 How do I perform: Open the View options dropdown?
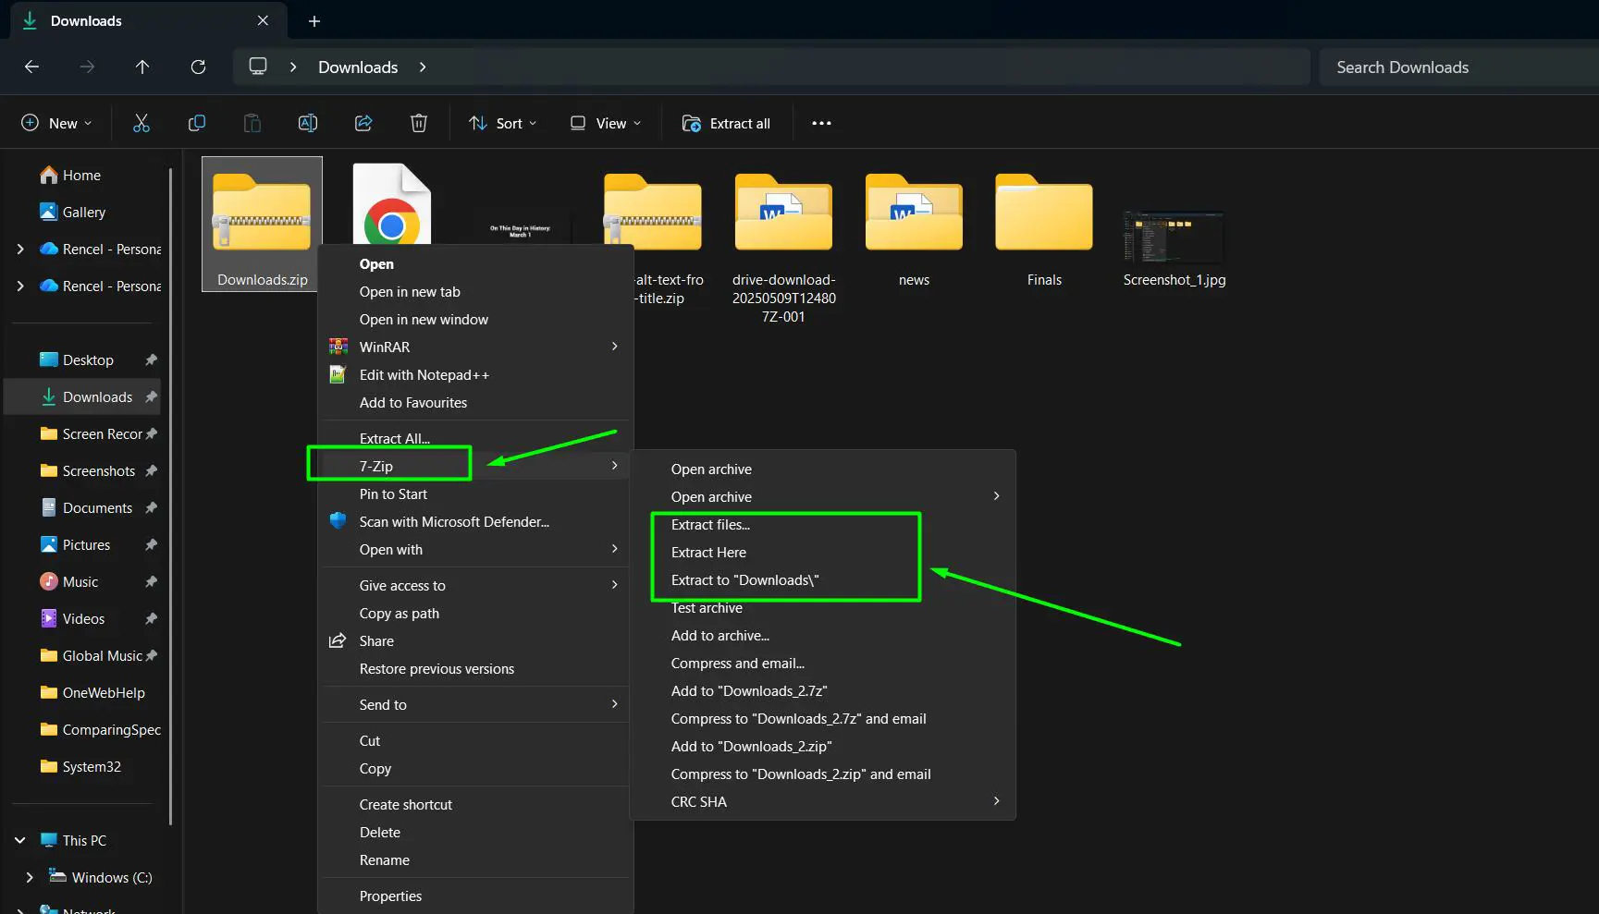(605, 122)
